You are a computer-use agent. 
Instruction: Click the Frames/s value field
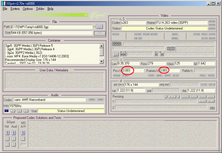point(169,70)
